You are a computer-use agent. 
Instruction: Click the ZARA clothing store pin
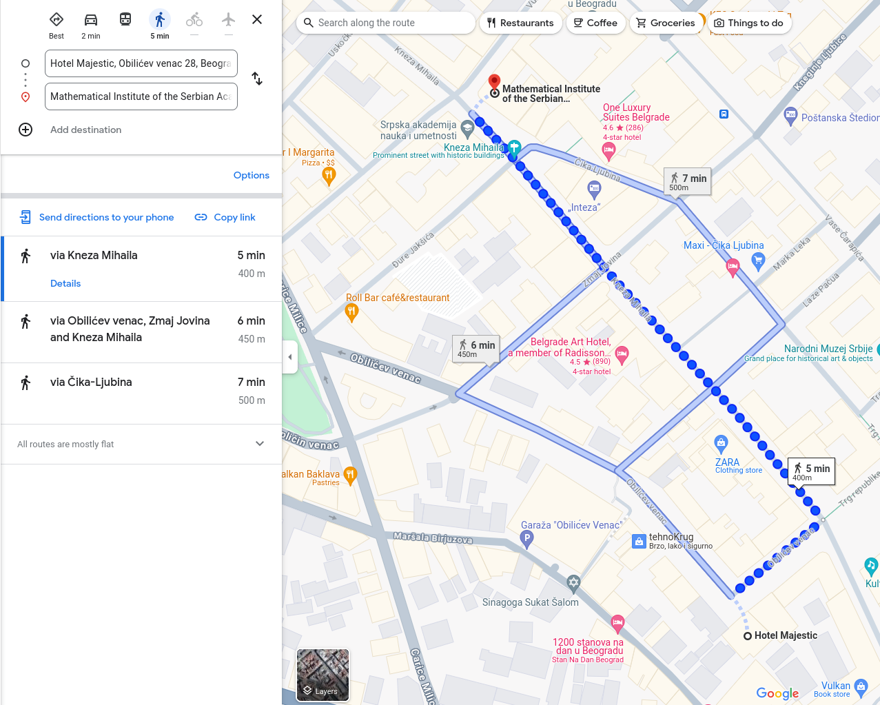721,442
